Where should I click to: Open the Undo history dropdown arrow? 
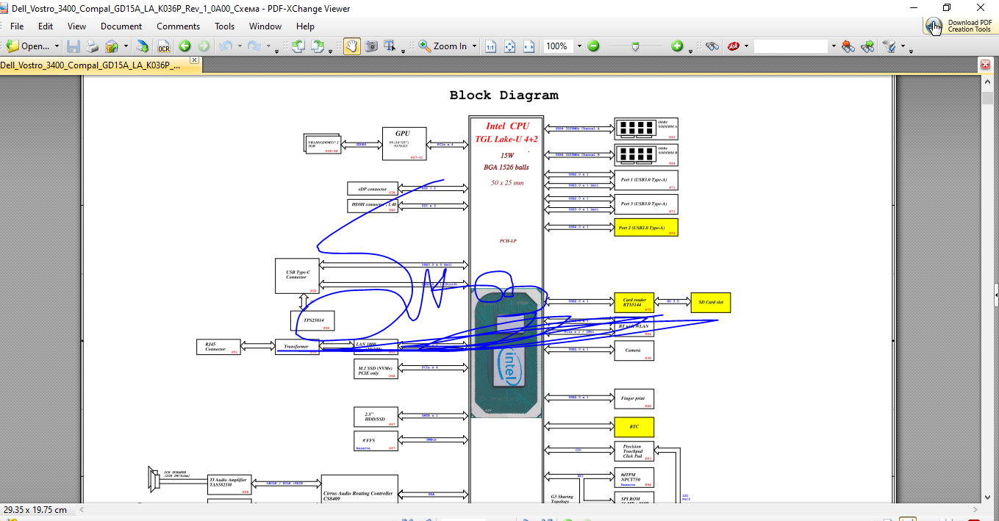[x=240, y=46]
